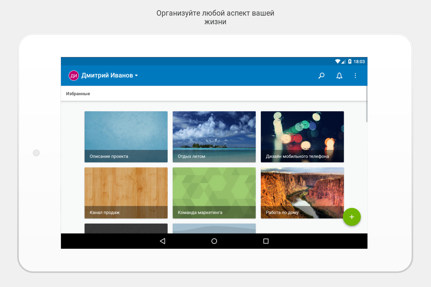Click the ДИ avatar circle

point(74,76)
